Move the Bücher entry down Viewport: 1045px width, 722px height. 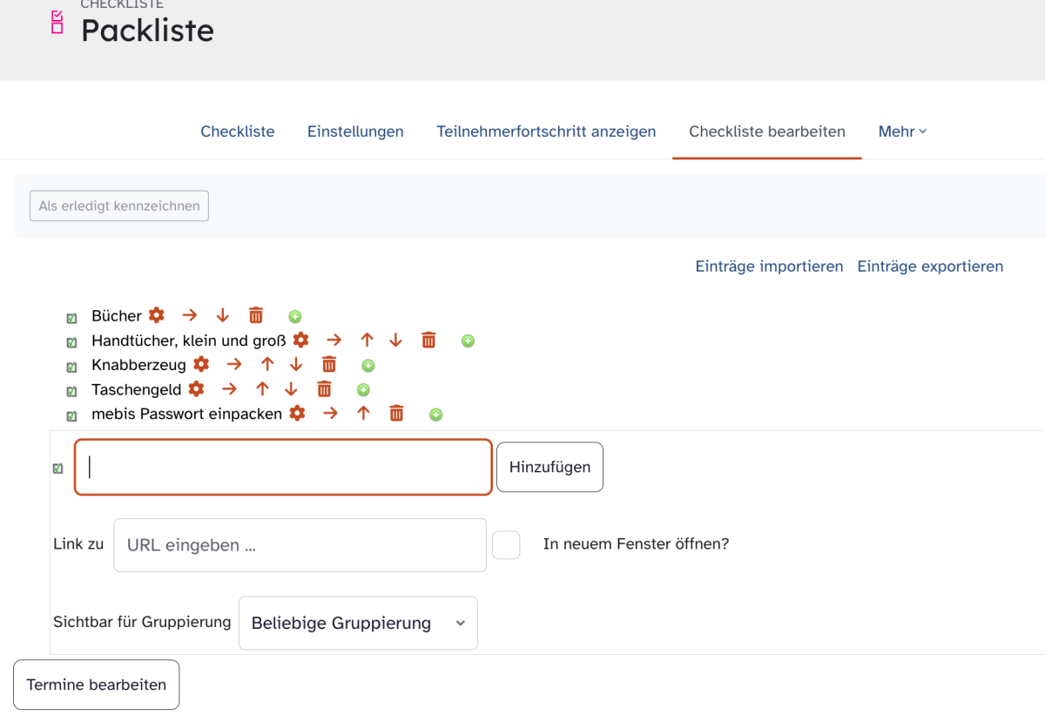pos(222,315)
